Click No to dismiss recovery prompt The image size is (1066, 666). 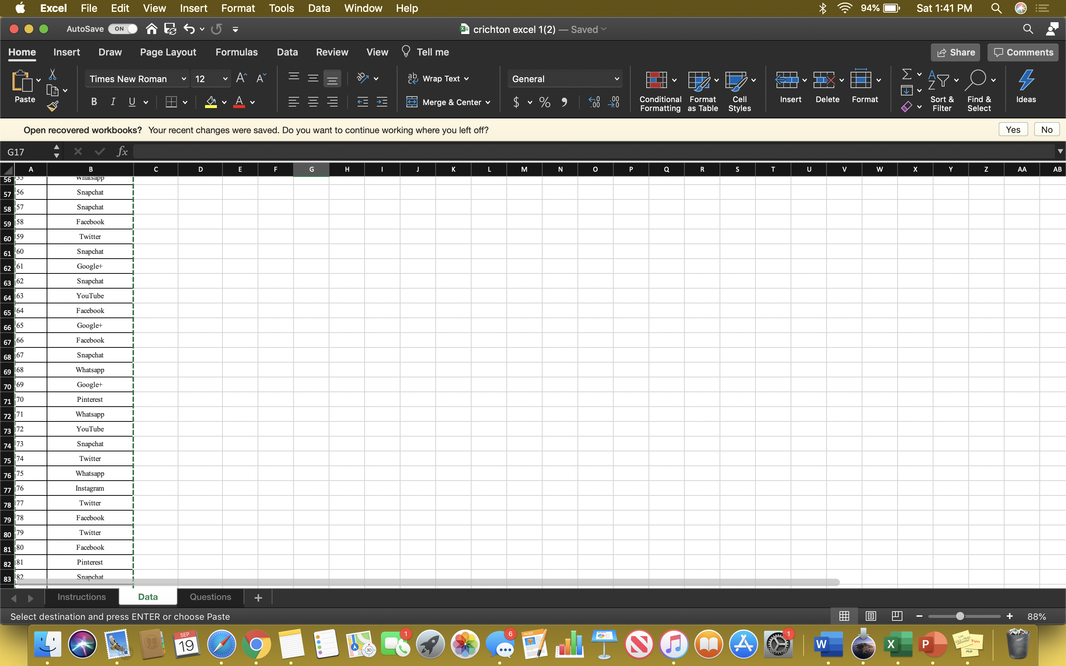coord(1047,129)
